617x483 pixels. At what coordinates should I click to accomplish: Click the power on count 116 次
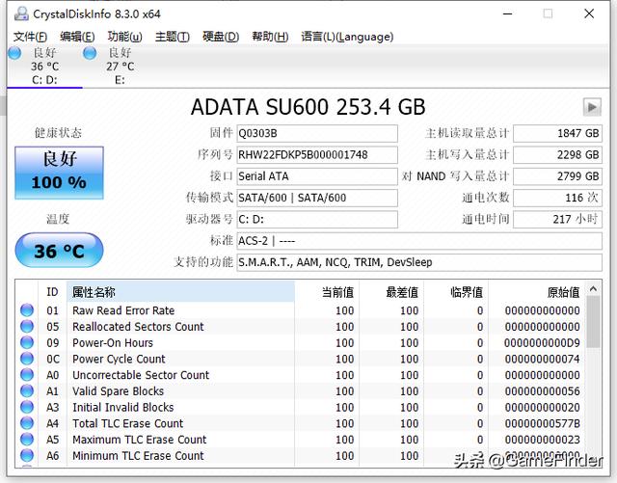[x=557, y=198]
